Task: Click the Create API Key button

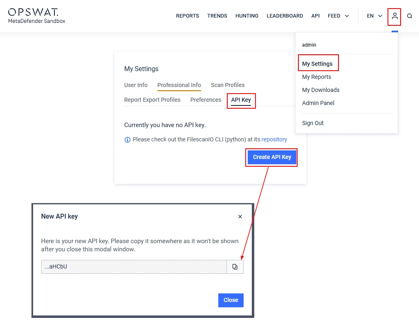Action: [x=272, y=157]
